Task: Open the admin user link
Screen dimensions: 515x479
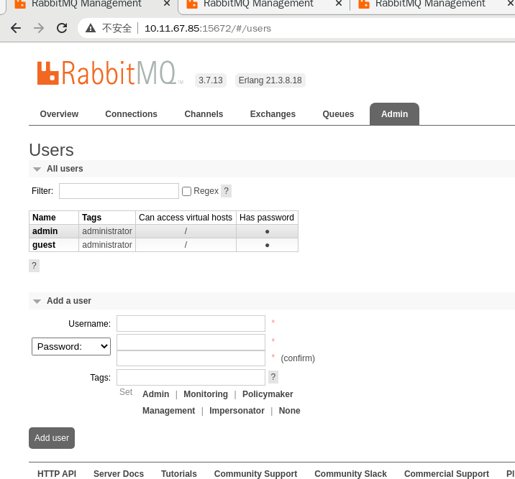Action: [x=45, y=231]
